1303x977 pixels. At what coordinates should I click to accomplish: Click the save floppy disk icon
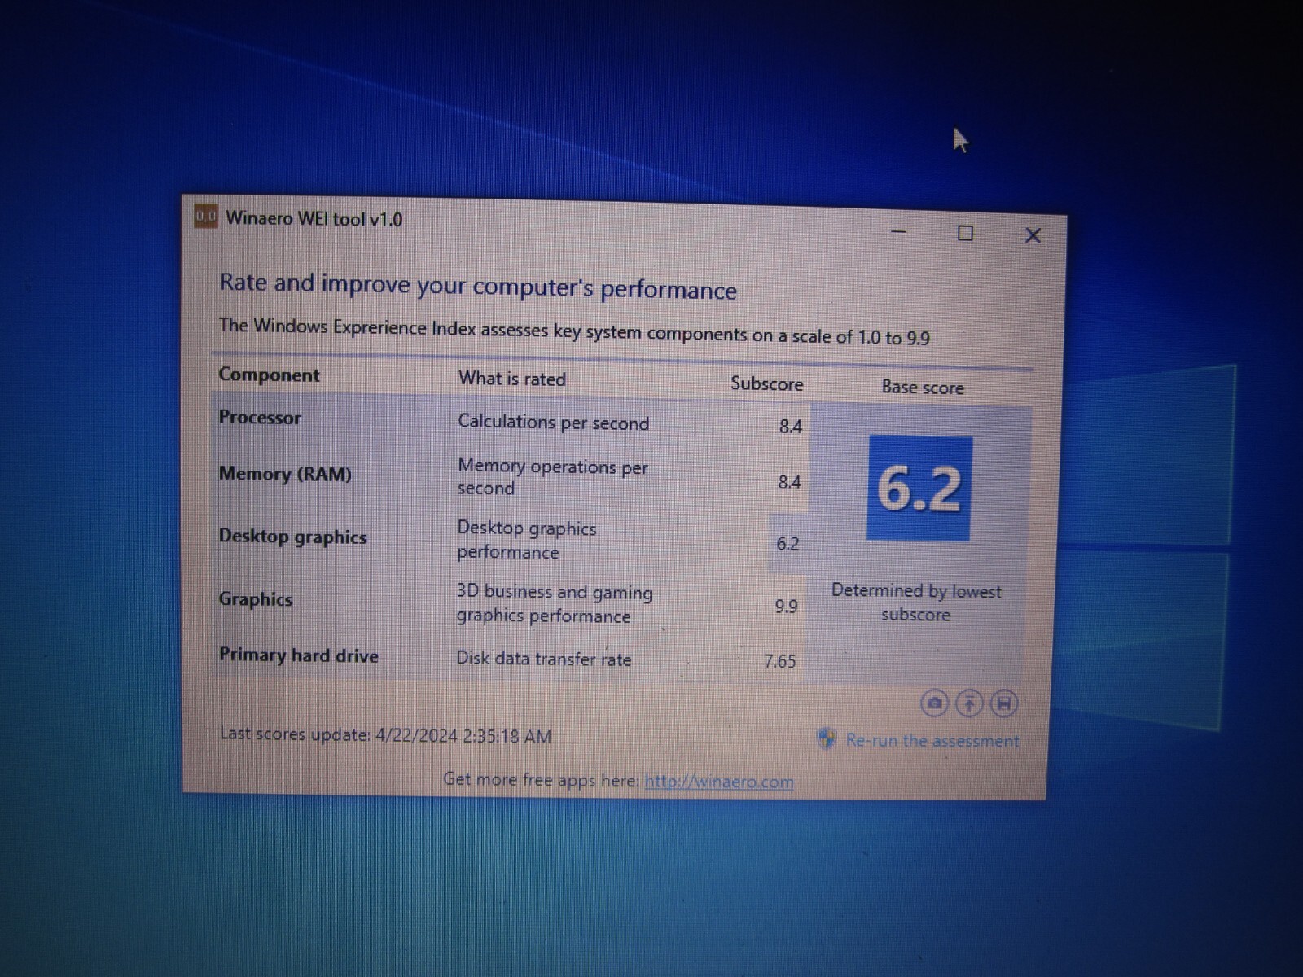click(1003, 703)
